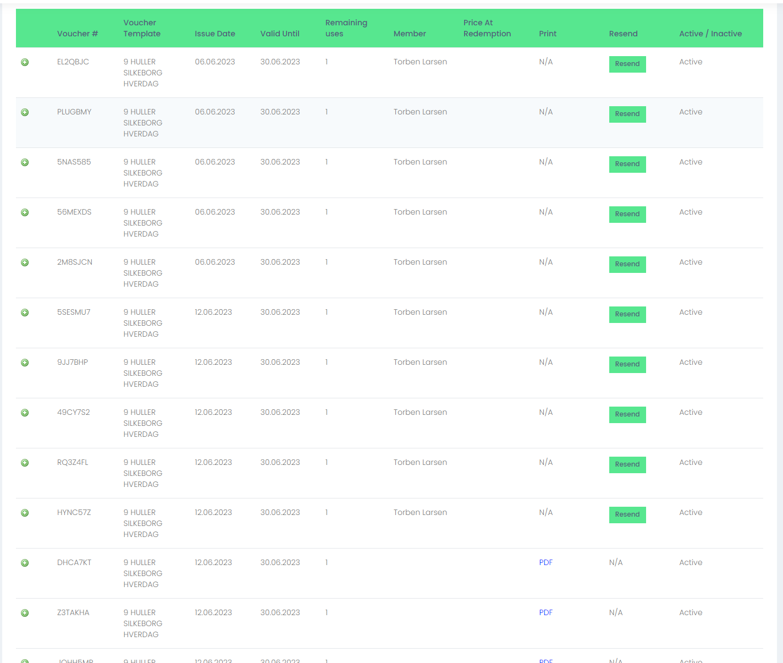Sort by Issue Date column header
The image size is (783, 663).
[x=215, y=34]
